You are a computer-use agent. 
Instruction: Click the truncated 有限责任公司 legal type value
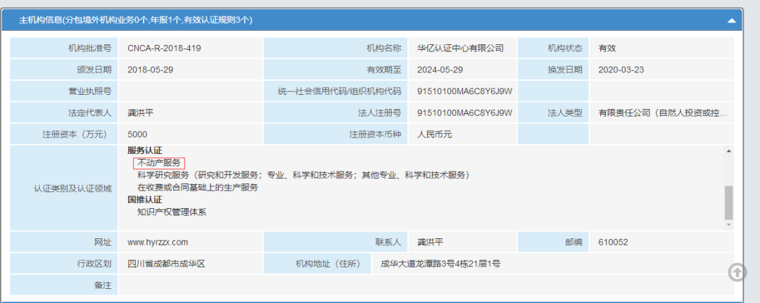(662, 112)
